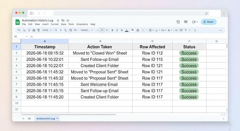Open the functions sigma icon
This screenshot has width=240, height=131.
[x=195, y=30]
